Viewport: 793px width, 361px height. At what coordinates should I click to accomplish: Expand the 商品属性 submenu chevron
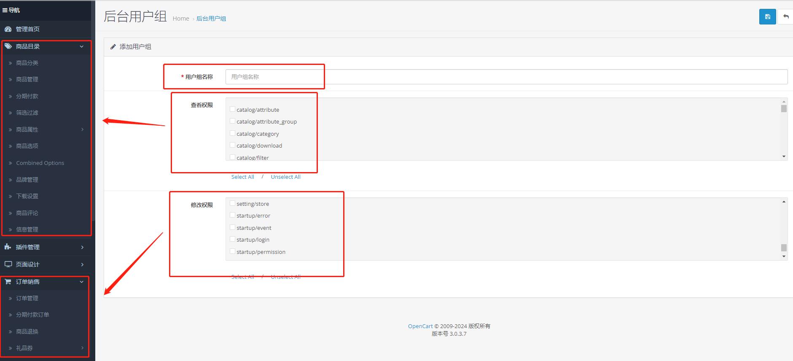tap(82, 129)
